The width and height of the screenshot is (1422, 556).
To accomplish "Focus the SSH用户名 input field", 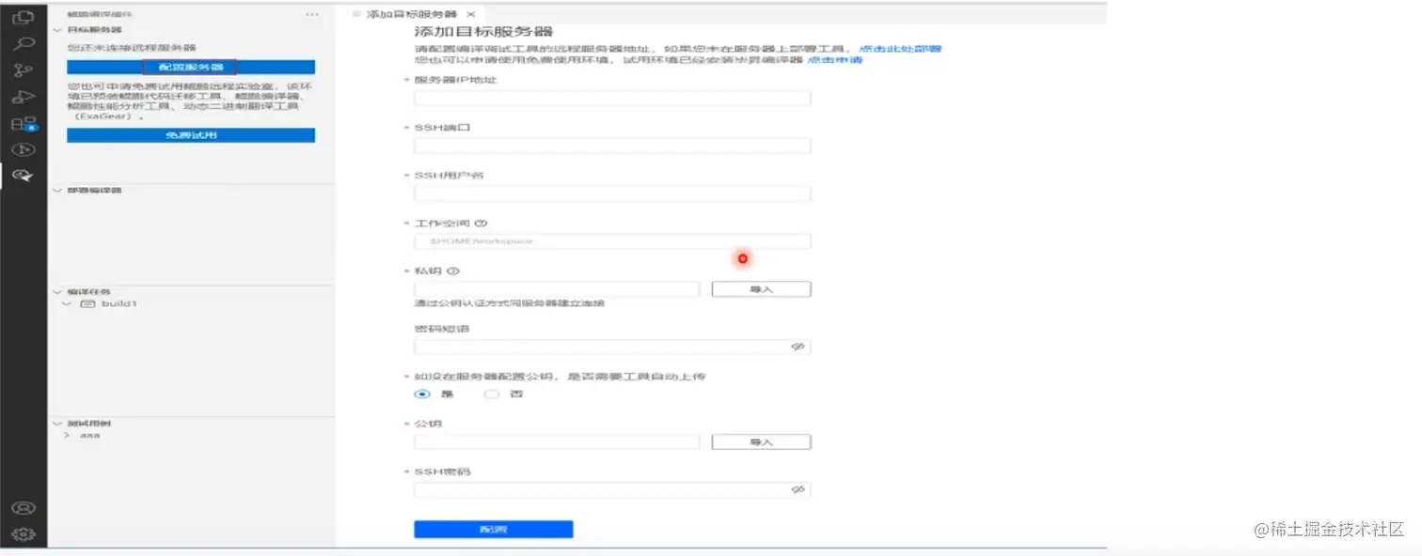I will point(612,193).
